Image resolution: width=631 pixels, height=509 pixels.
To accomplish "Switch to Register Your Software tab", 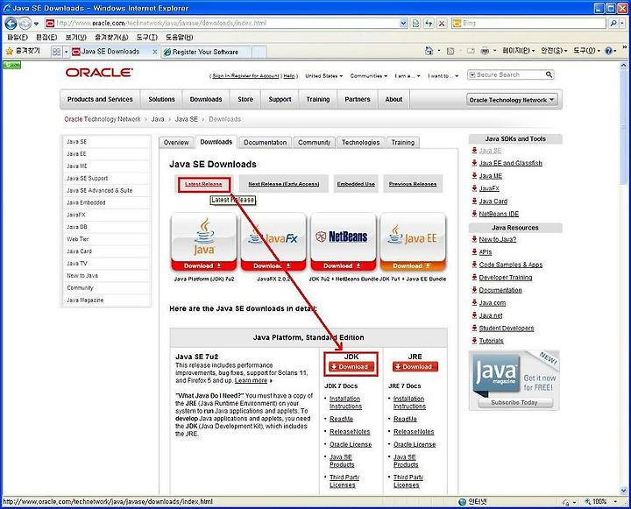I will point(206,52).
